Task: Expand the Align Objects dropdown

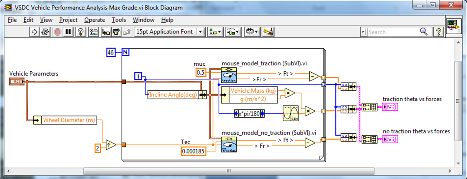Action: (x=215, y=32)
